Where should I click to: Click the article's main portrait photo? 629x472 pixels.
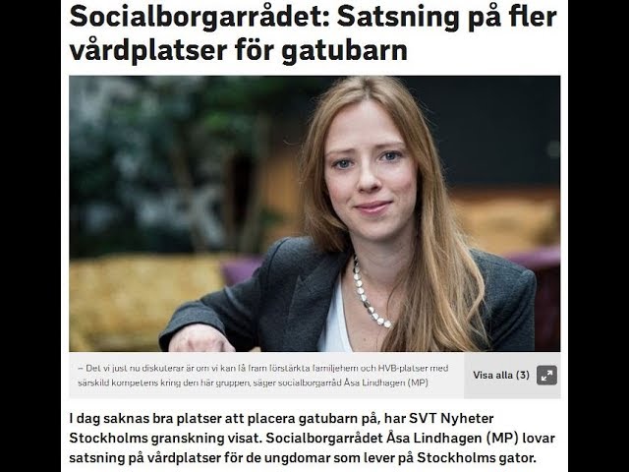(314, 213)
